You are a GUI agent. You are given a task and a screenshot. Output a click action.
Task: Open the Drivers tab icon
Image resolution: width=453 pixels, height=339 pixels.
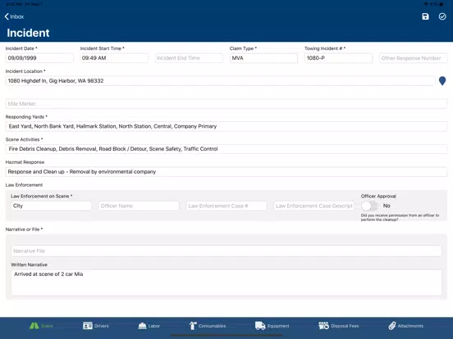(88, 326)
